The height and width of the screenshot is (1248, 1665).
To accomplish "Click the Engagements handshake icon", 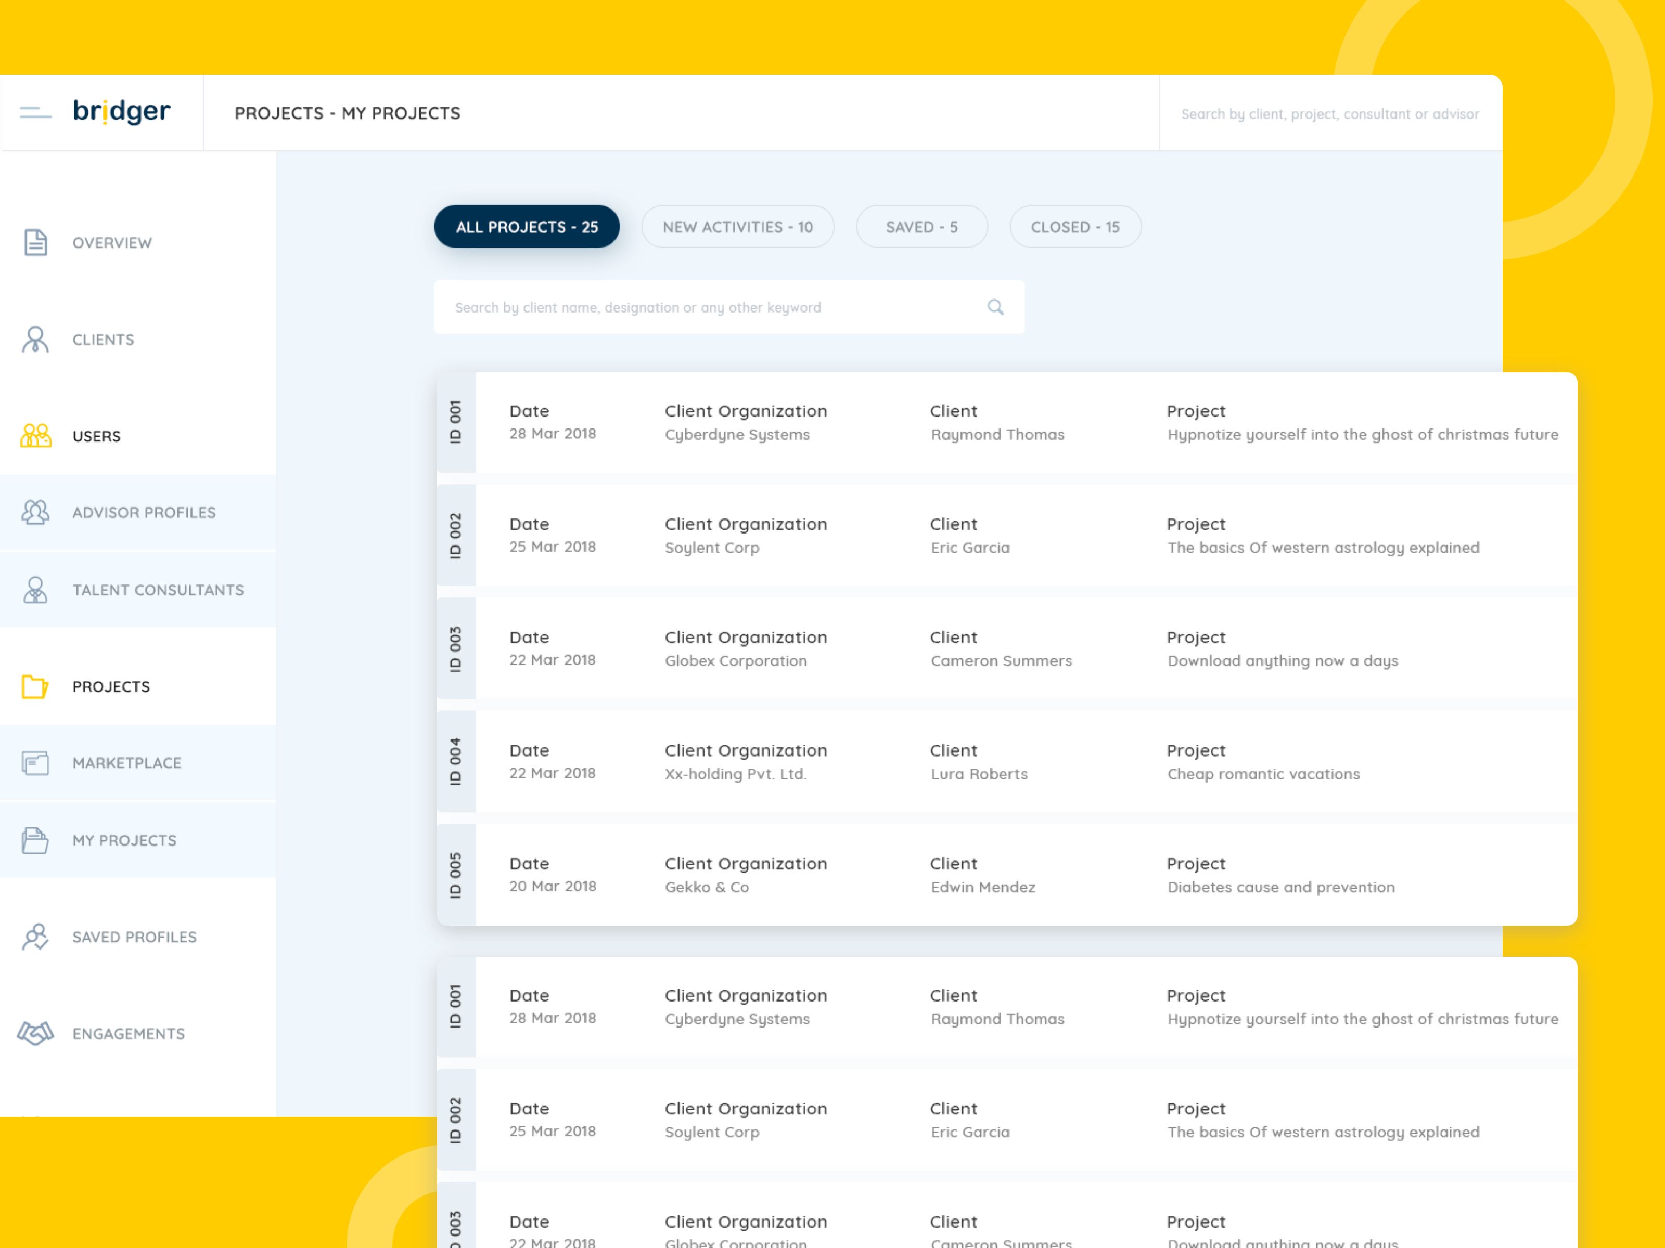I will pos(35,1034).
